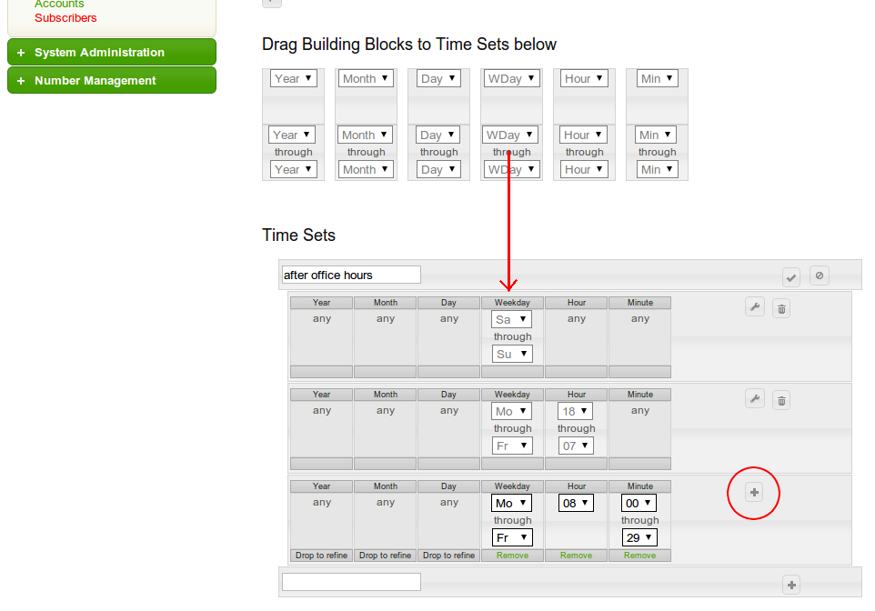This screenshot has width=875, height=611.
Task: Click the 'Drag Building Blocks to Time Sets below' heading
Action: click(409, 44)
